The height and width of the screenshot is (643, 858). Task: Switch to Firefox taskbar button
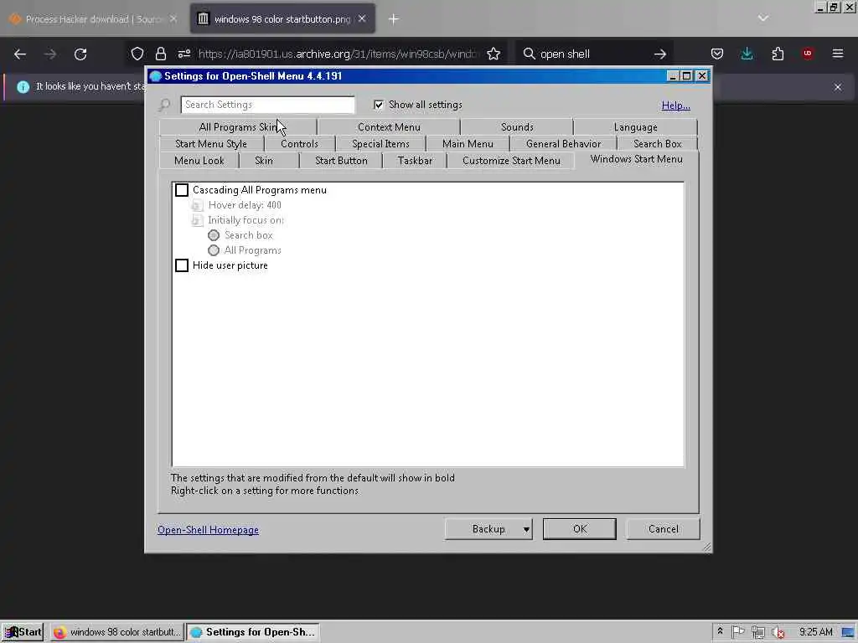pyautogui.click(x=117, y=632)
